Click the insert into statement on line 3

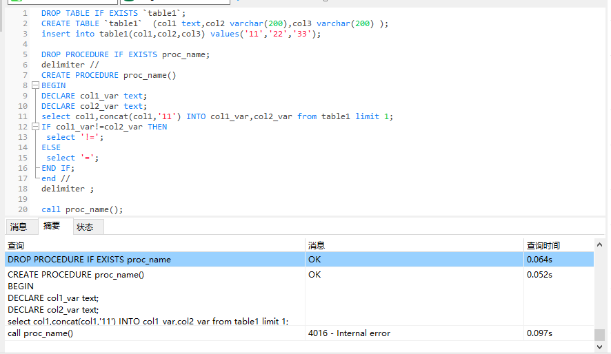pyautogui.click(x=181, y=34)
